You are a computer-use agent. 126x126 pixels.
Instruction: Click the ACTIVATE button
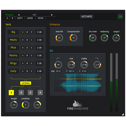click(x=87, y=17)
